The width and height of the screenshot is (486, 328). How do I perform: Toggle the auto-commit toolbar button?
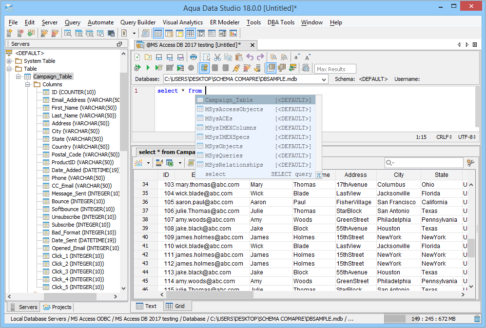point(204,68)
